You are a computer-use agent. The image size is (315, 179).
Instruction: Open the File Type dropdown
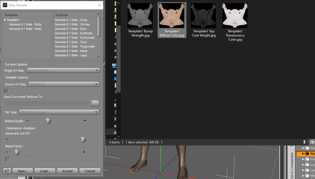coord(59,112)
